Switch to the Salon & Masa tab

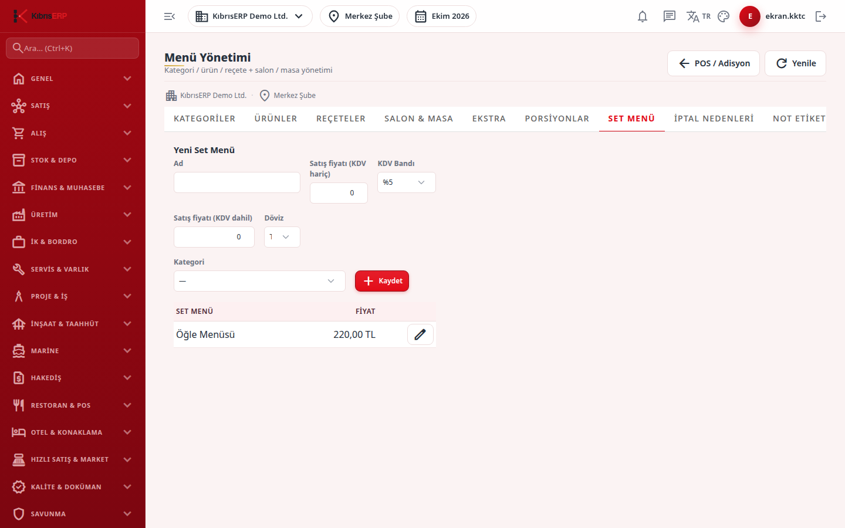(x=419, y=119)
